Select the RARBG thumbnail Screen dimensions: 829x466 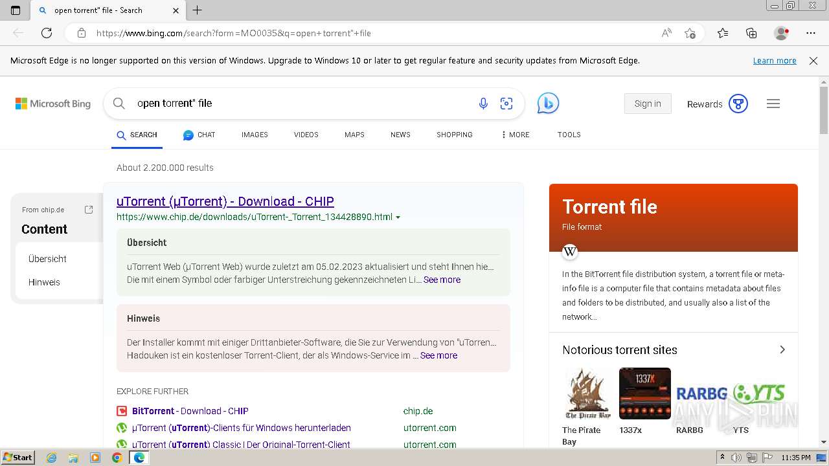coord(702,394)
